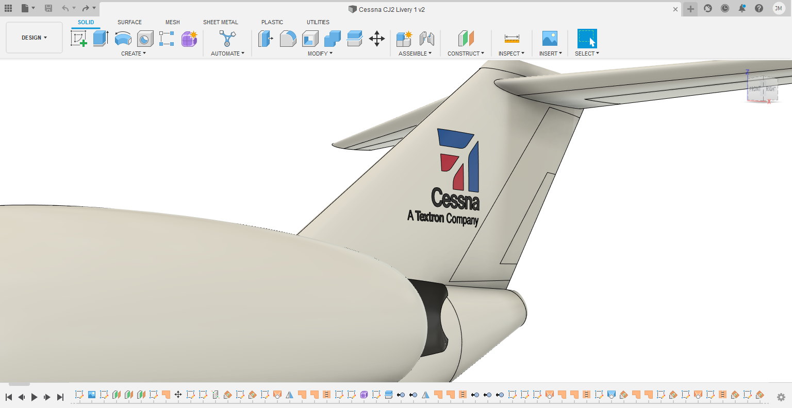Image resolution: width=792 pixels, height=408 pixels.
Task: Expand the SELECT dropdown
Action: tap(587, 54)
